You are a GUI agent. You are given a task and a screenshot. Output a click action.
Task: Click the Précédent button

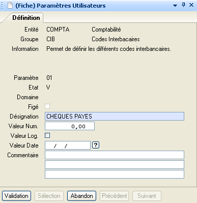115,196
